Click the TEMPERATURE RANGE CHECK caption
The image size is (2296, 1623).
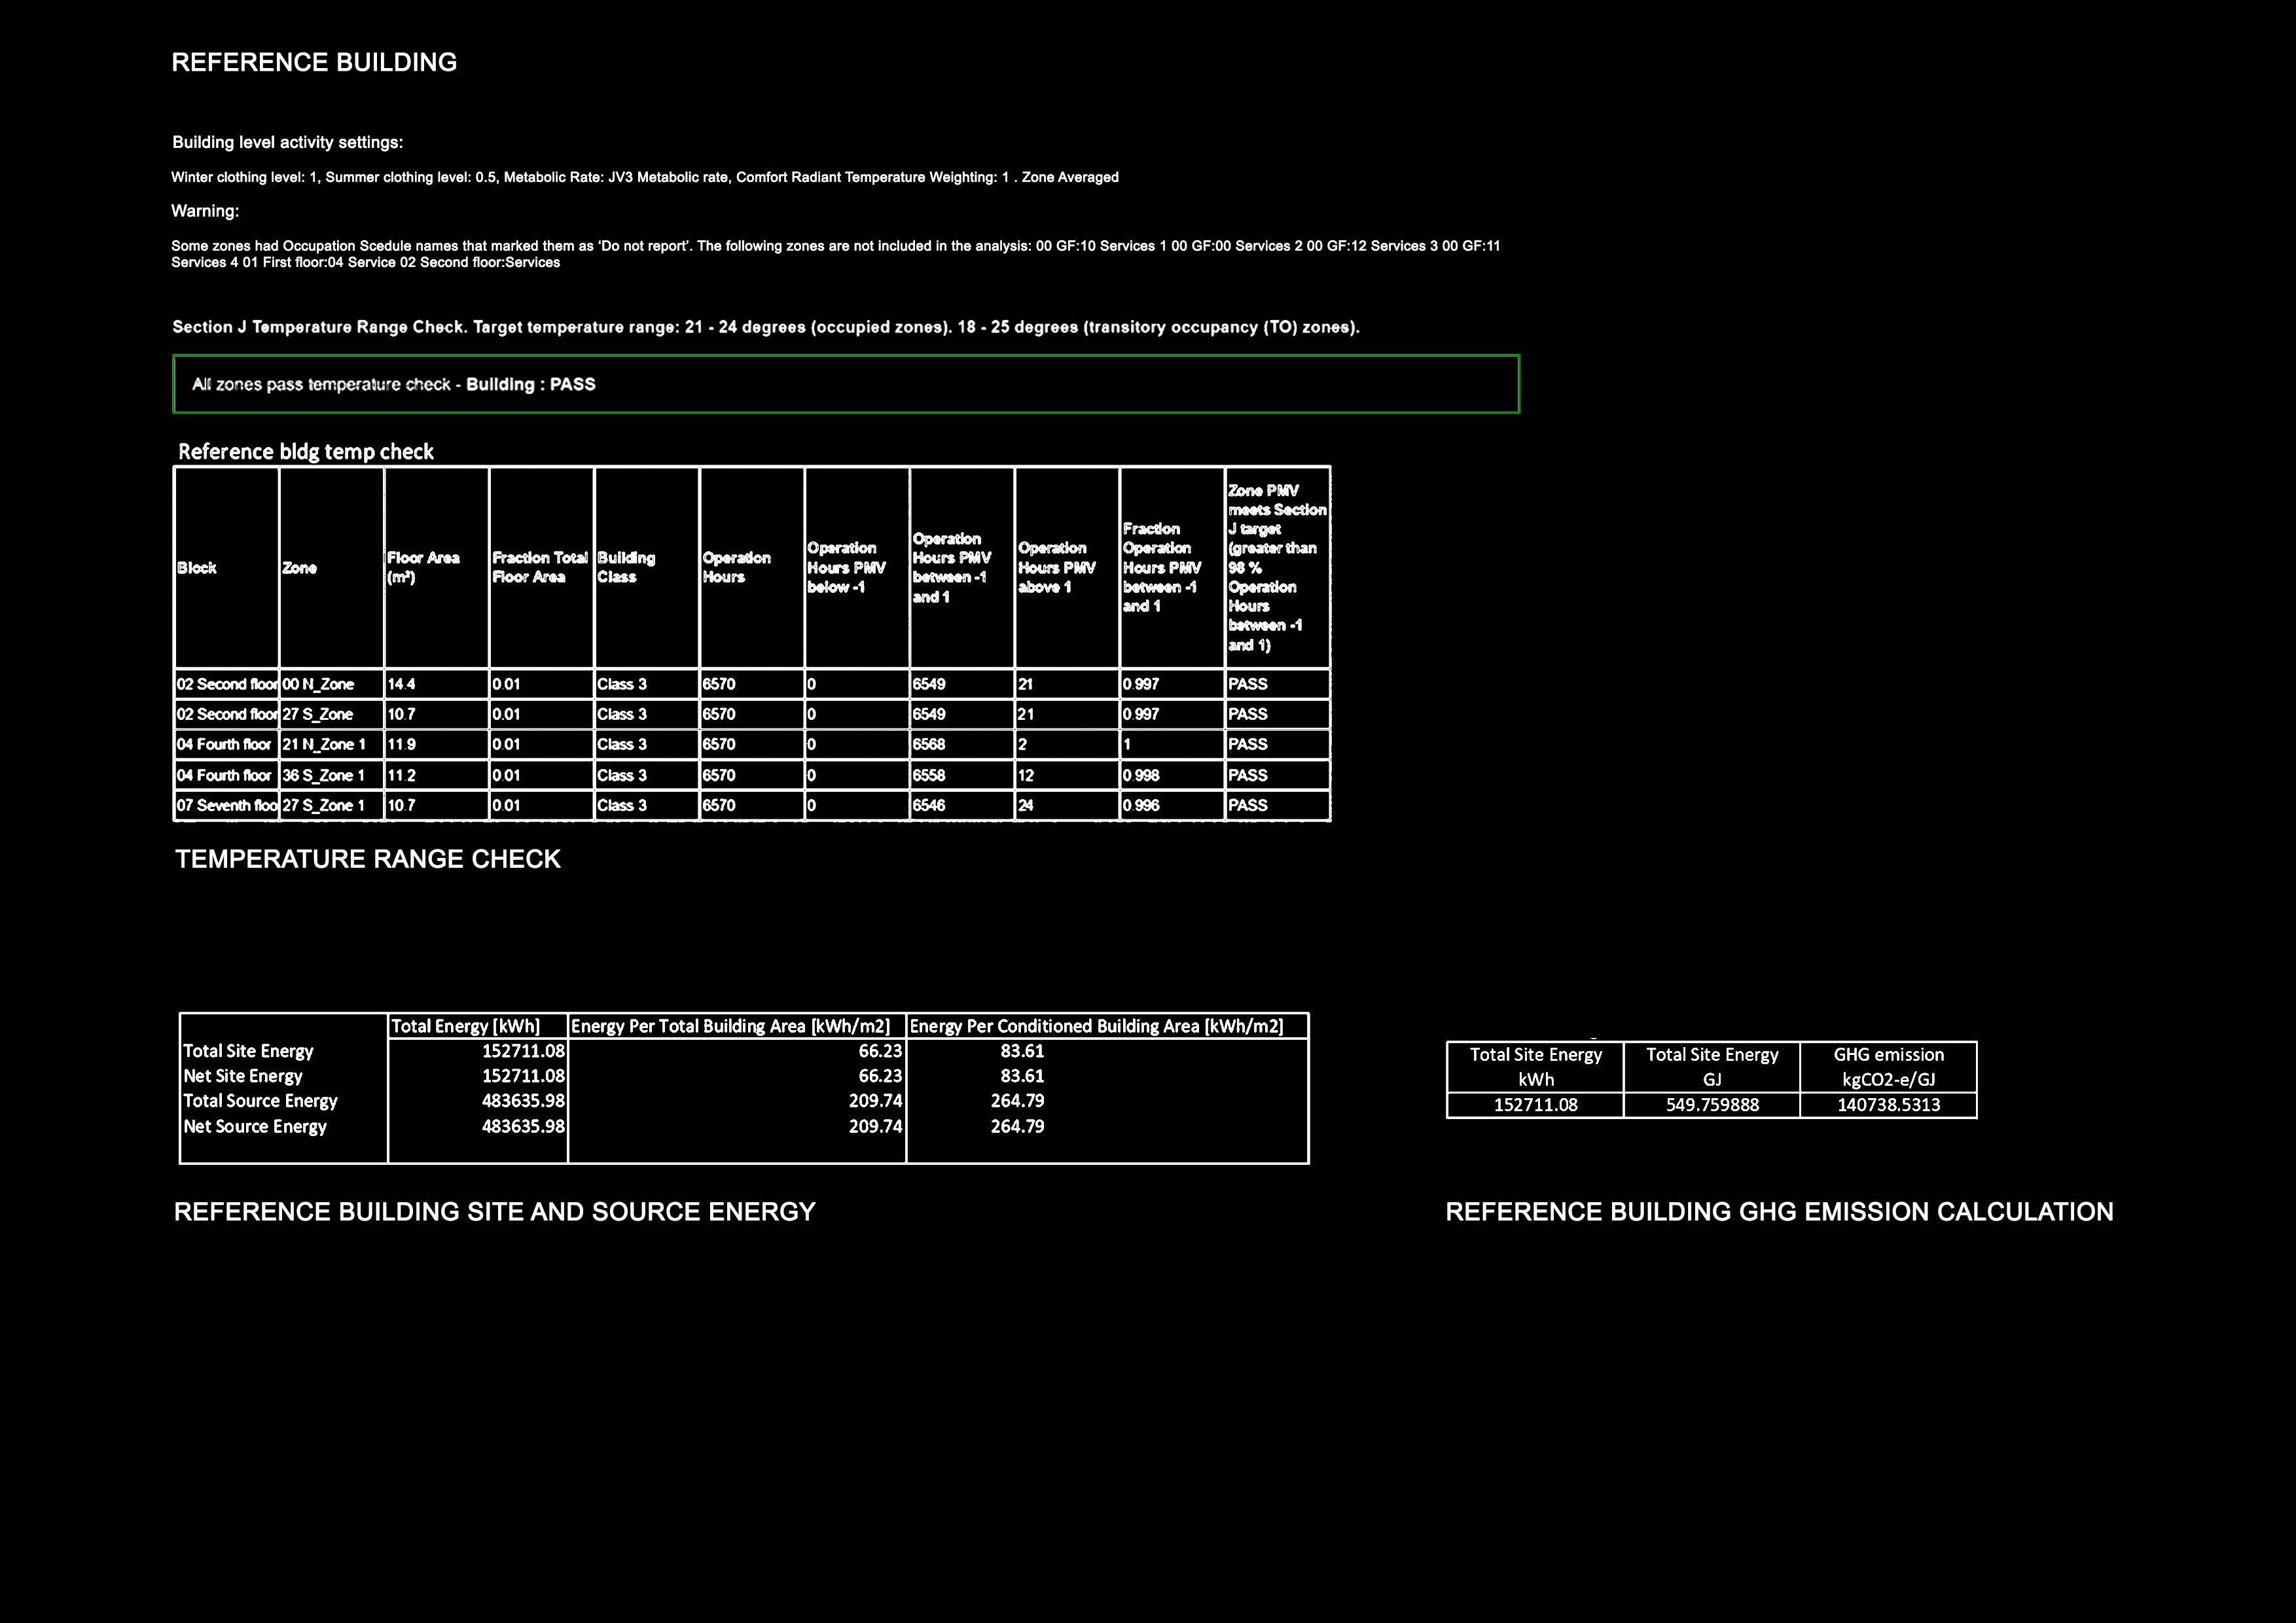[x=367, y=859]
